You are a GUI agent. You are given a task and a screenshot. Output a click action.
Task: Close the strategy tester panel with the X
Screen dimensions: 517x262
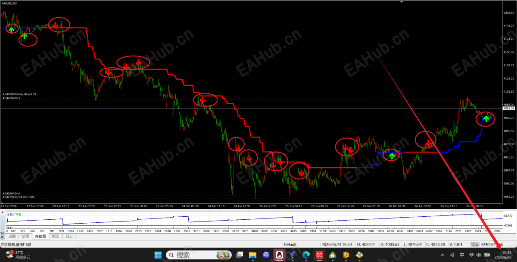(x=3, y=213)
